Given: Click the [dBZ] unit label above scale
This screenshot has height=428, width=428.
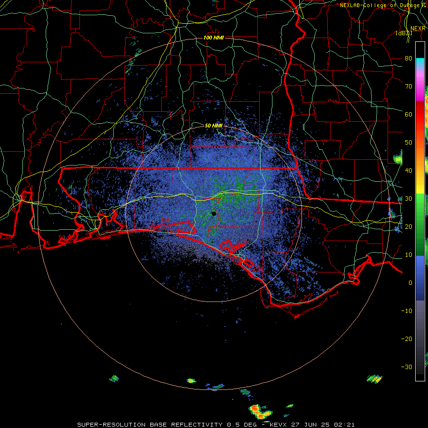Looking at the screenshot, I should pos(404,33).
